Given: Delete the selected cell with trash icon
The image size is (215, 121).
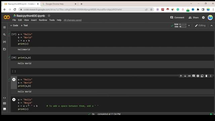Looking at the screenshot, I should 206,76.
